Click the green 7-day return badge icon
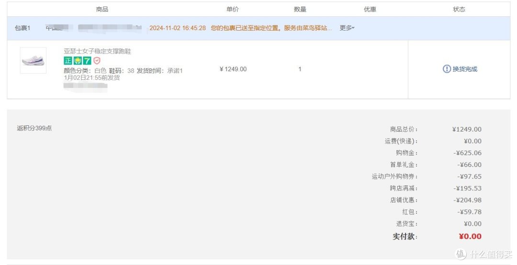This screenshot has width=517, height=265. [87, 61]
